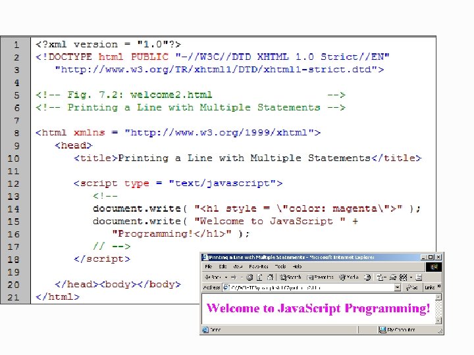
Task: Open the Favorites menu
Action: [259, 266]
